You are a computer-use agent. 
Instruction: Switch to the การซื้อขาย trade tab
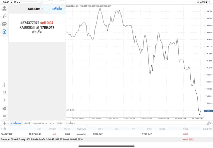tap(16, 123)
